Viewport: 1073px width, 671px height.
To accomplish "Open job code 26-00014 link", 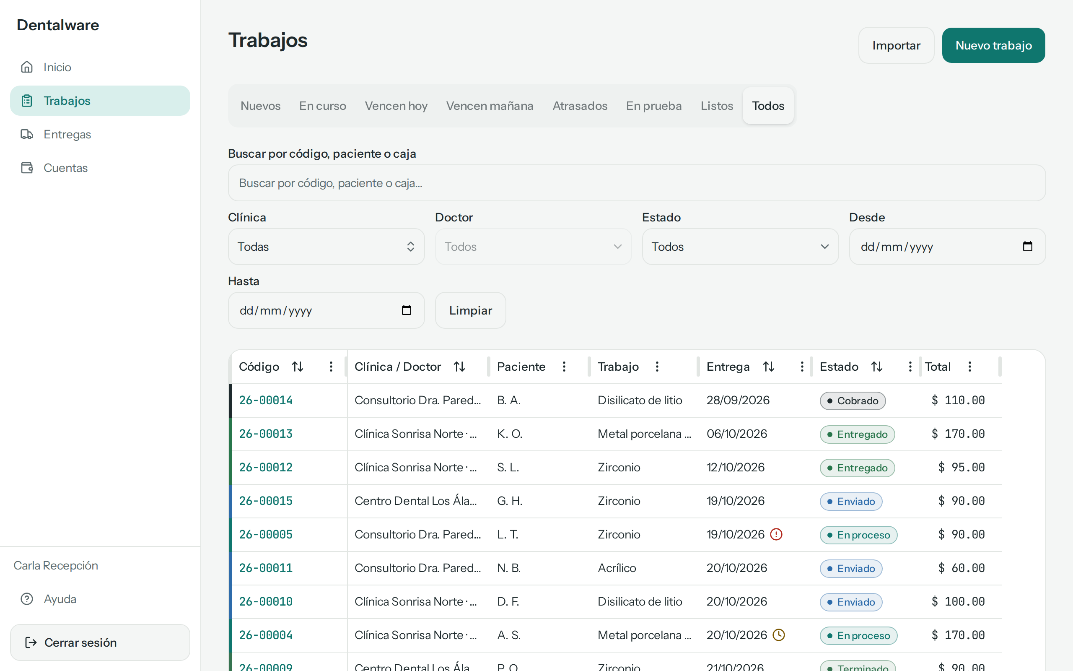I will (x=266, y=400).
